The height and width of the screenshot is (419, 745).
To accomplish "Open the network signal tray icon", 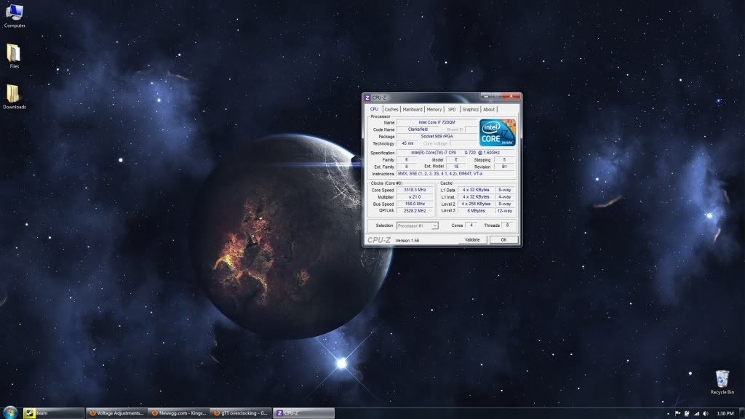I will click(x=696, y=414).
